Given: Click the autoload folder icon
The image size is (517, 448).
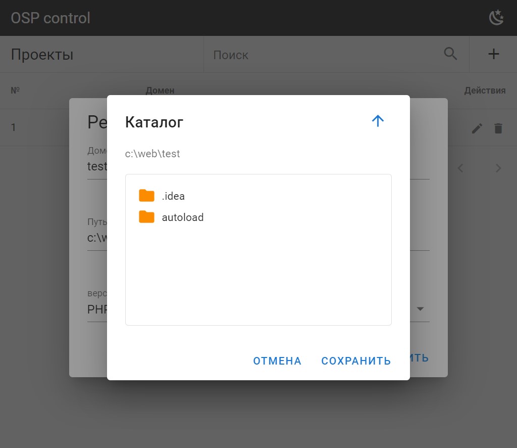Looking at the screenshot, I should pos(146,217).
